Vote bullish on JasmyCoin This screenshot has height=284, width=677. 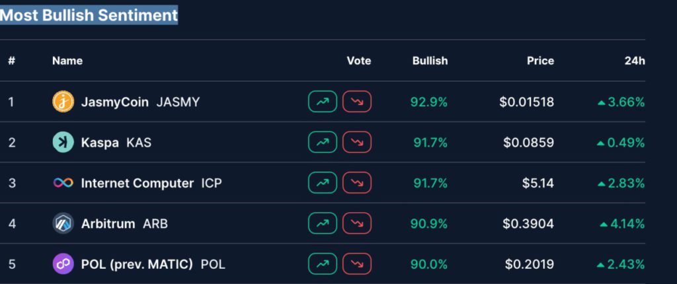pos(323,102)
